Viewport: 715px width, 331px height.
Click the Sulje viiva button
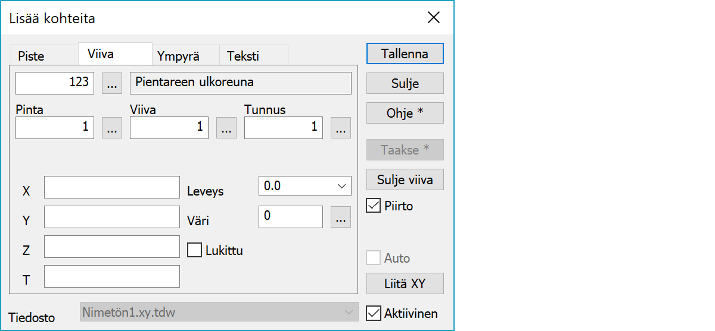click(405, 179)
